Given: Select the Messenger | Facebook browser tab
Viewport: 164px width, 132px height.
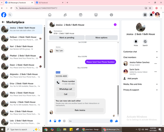Looking at the screenshot, I should (19, 3).
